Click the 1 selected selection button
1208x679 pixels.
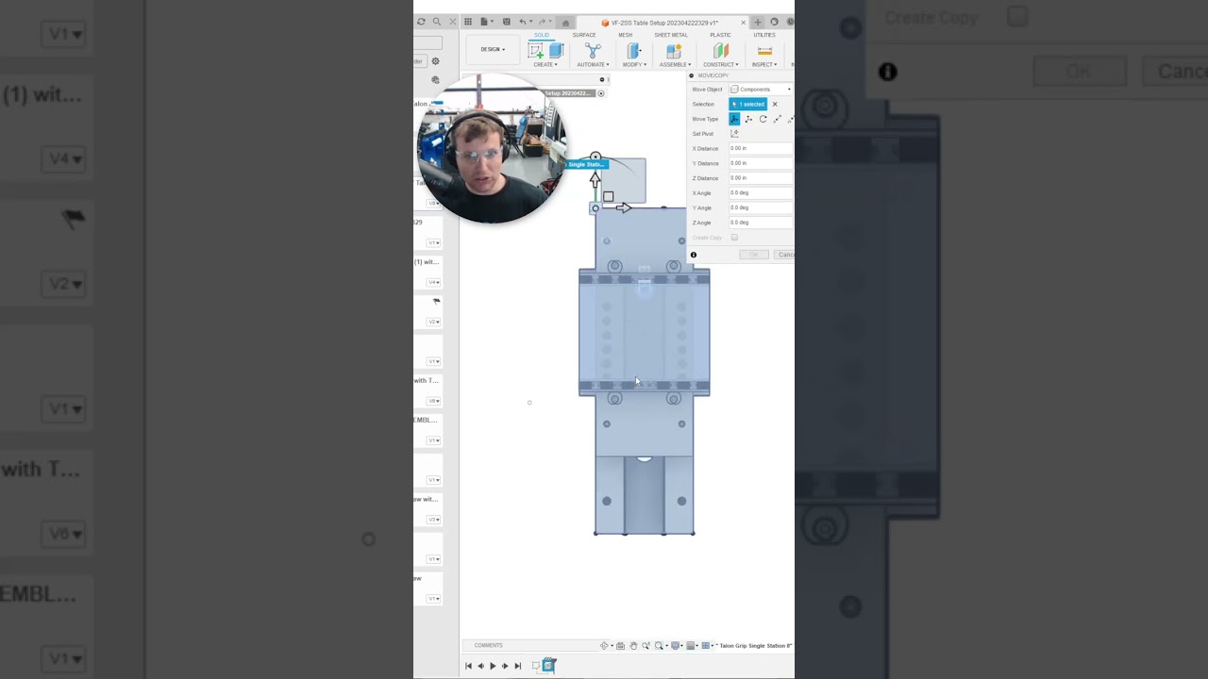(748, 104)
